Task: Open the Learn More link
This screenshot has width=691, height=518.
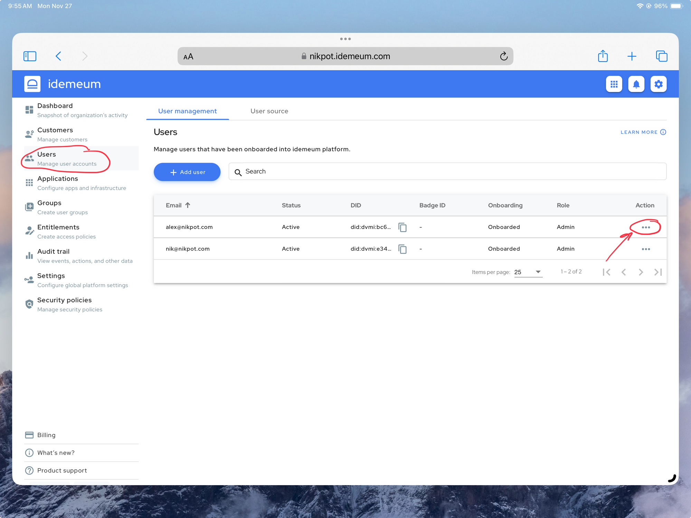Action: (x=643, y=132)
